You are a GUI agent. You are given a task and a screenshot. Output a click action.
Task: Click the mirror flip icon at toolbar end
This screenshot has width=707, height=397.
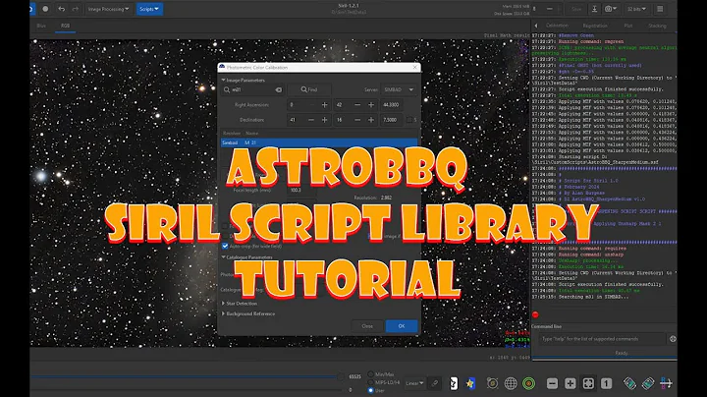pyautogui.click(x=666, y=383)
